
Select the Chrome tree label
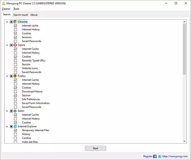click(23, 22)
